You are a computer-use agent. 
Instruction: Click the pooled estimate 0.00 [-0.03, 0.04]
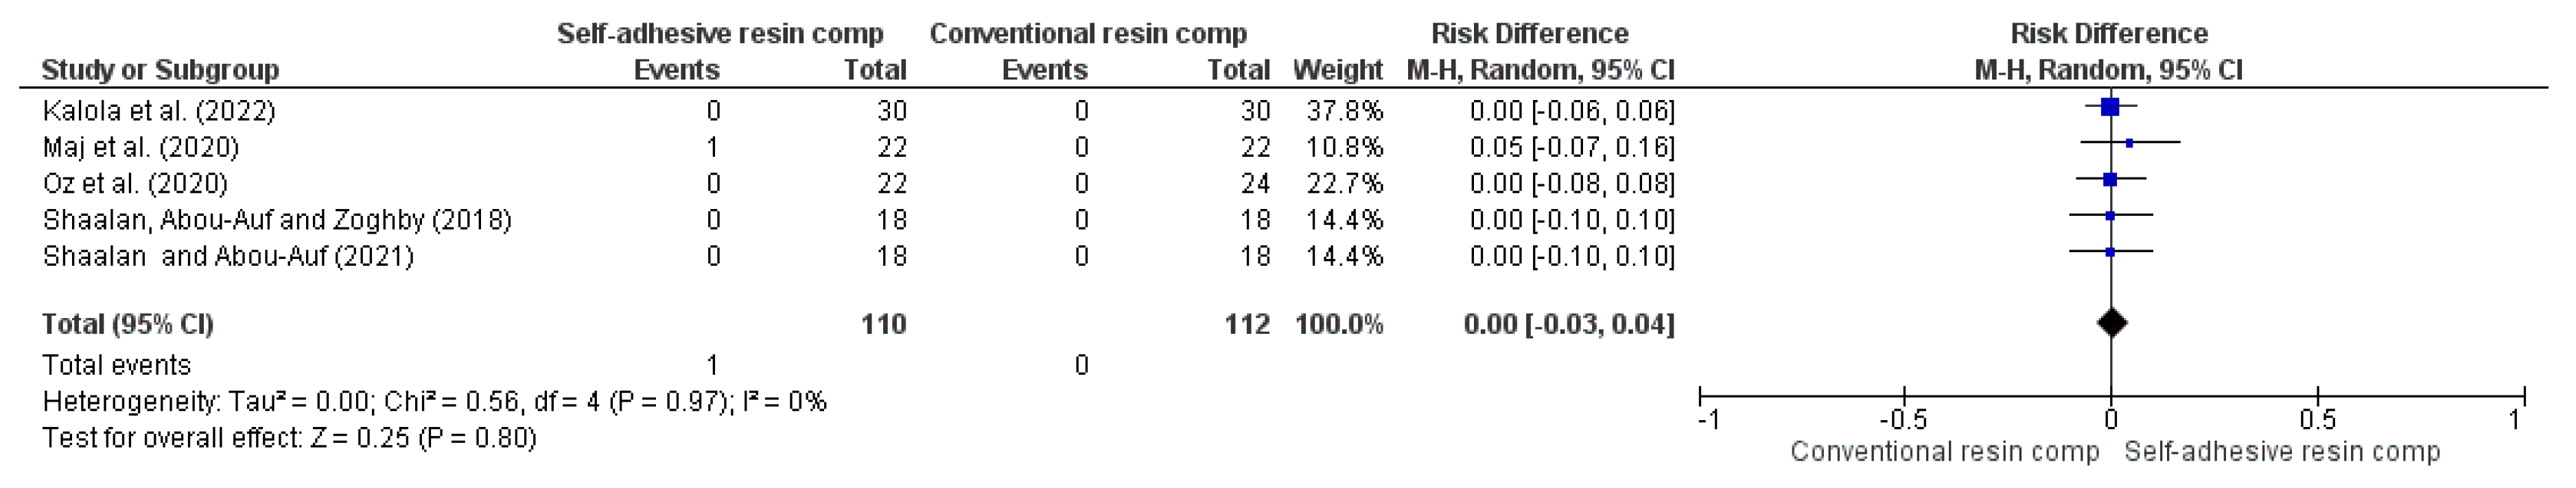(1568, 324)
